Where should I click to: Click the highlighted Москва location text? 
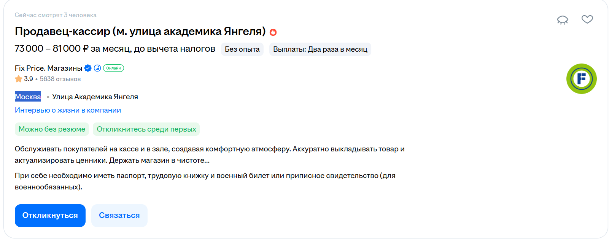pos(28,97)
